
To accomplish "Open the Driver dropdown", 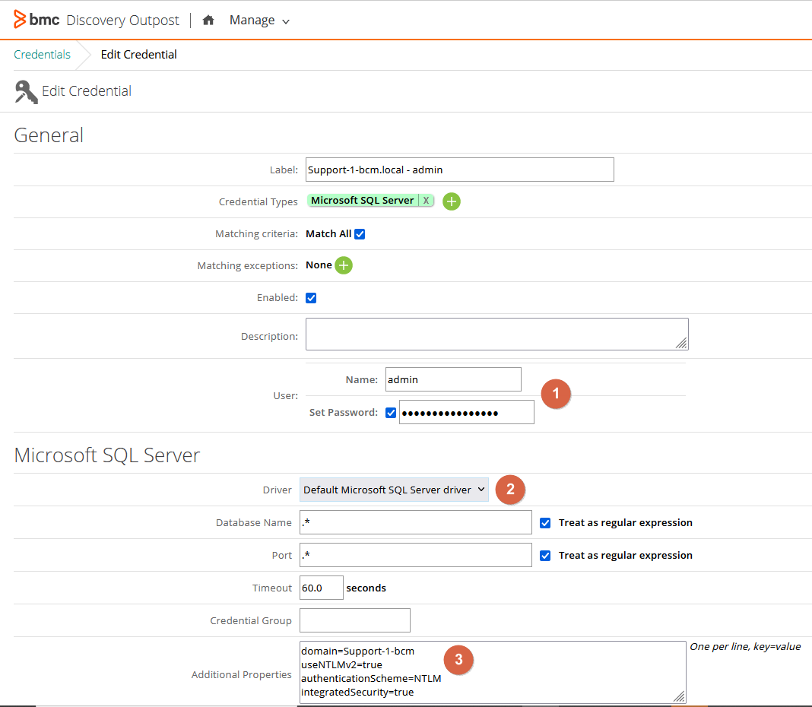I will 394,490.
